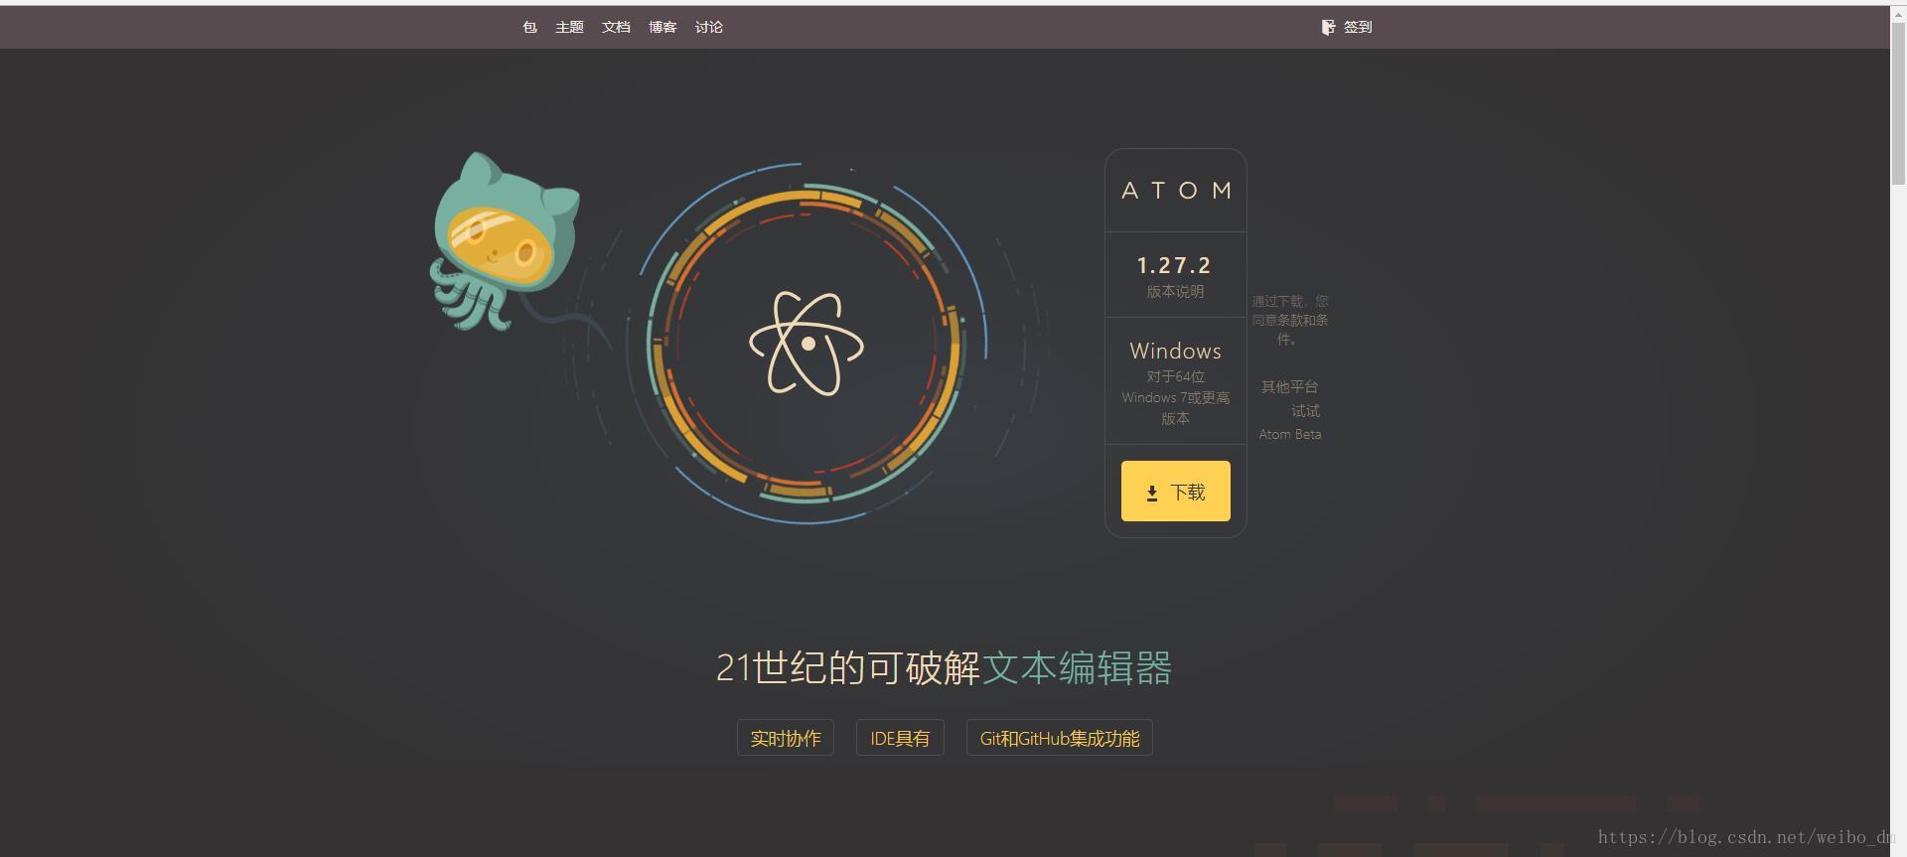Click the sign-in icon beside 签到
Viewport: 1907px width, 857px height.
[1328, 27]
